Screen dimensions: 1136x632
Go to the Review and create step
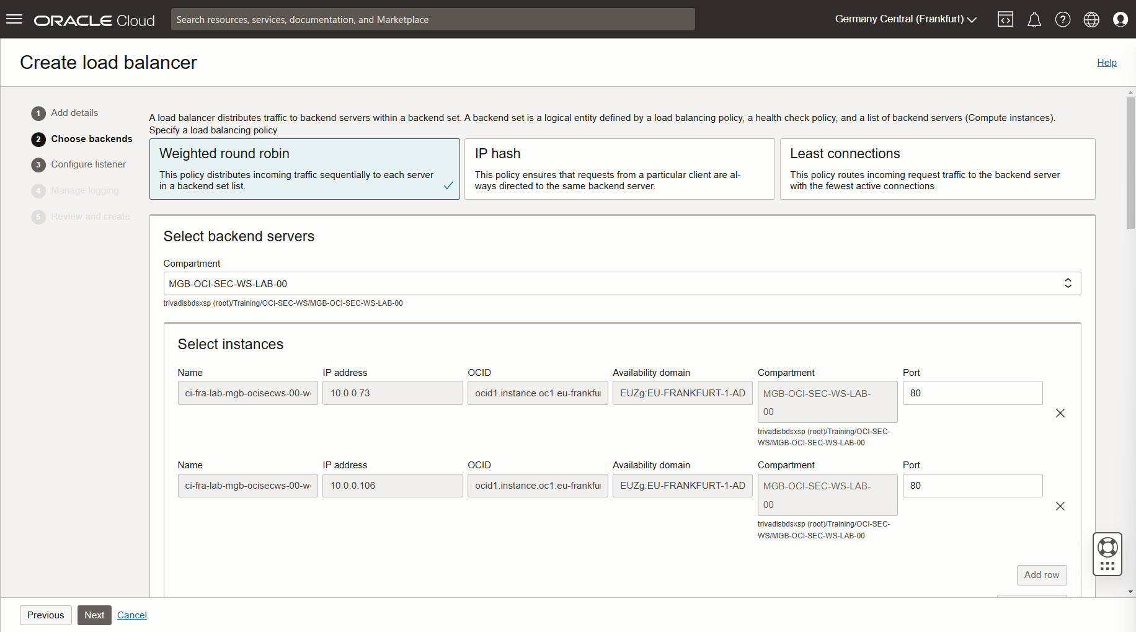point(81,216)
